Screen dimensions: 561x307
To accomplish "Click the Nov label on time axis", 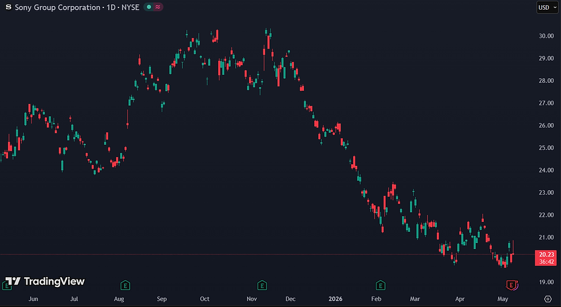I will coord(251,299).
